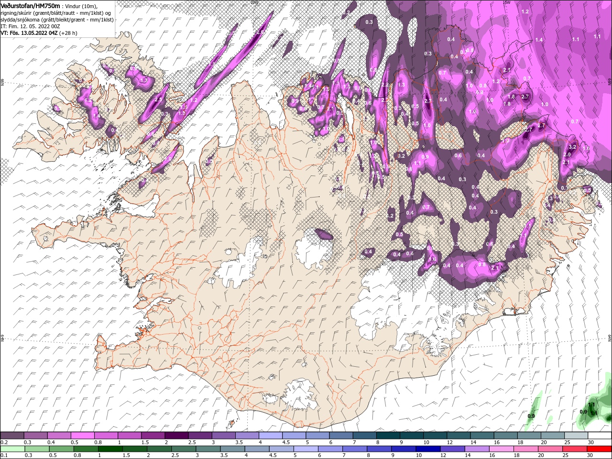Click the lower legend 10 deep blue swatch
612x459 pixels.
[428, 449]
